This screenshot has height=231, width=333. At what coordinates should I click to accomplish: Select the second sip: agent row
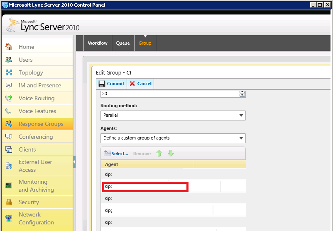[173, 186]
